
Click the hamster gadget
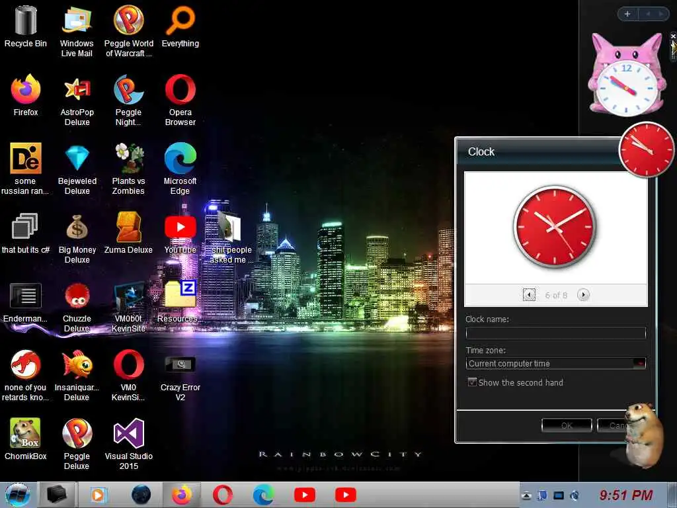click(644, 435)
